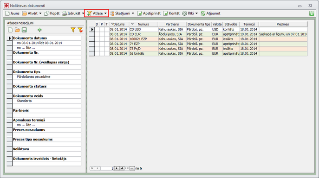Screen dimensions: 319x178
Task: Click the Saskaņā ar līgumu note cell
Action: [x=283, y=34]
